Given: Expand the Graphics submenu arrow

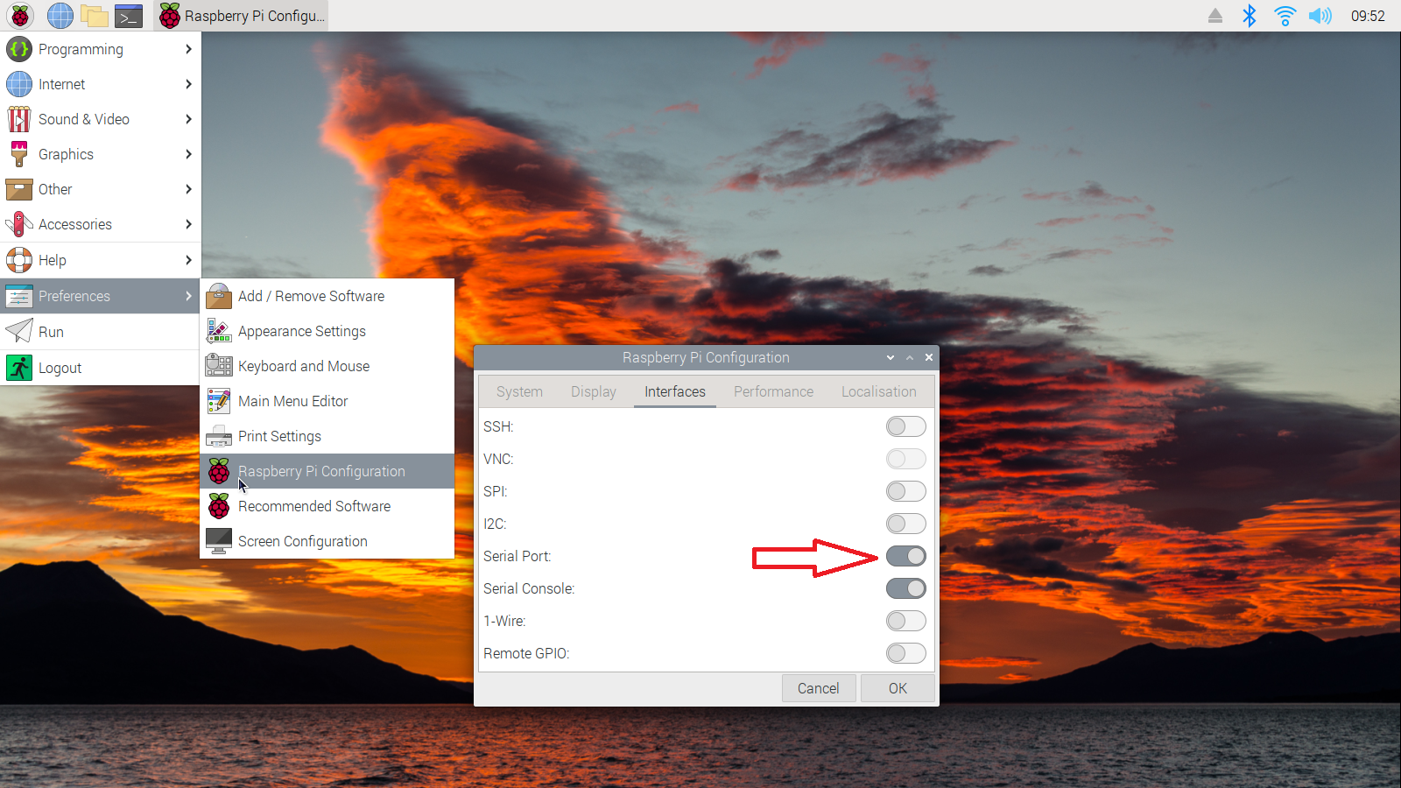Looking at the screenshot, I should [x=188, y=154].
